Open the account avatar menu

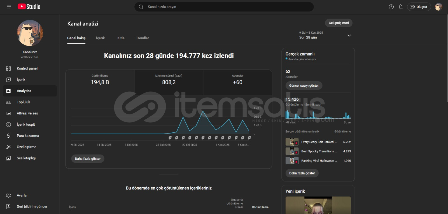point(438,7)
